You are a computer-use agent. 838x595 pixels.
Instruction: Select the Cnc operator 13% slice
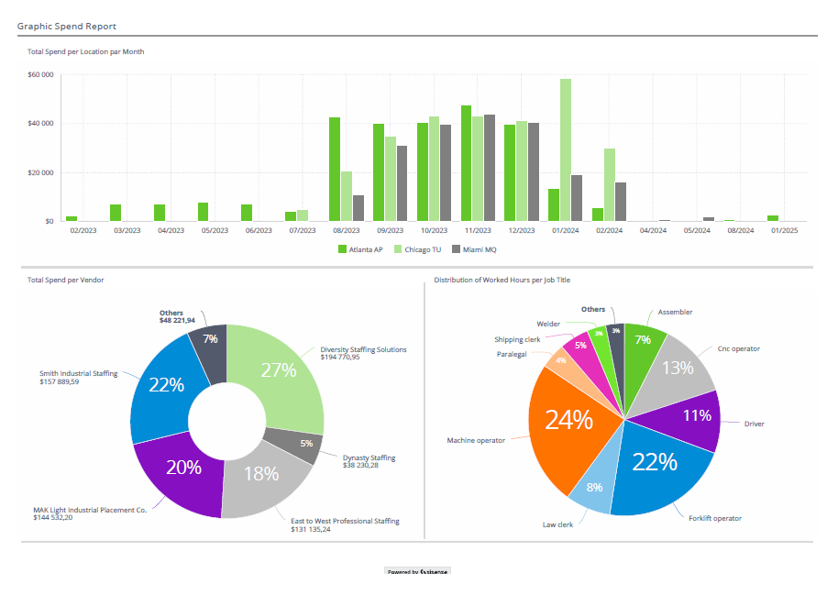677,367
